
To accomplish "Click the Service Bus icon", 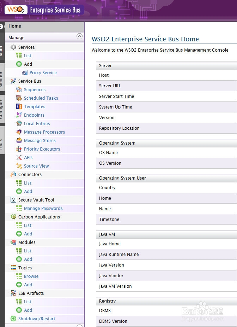I will [x=13, y=81].
